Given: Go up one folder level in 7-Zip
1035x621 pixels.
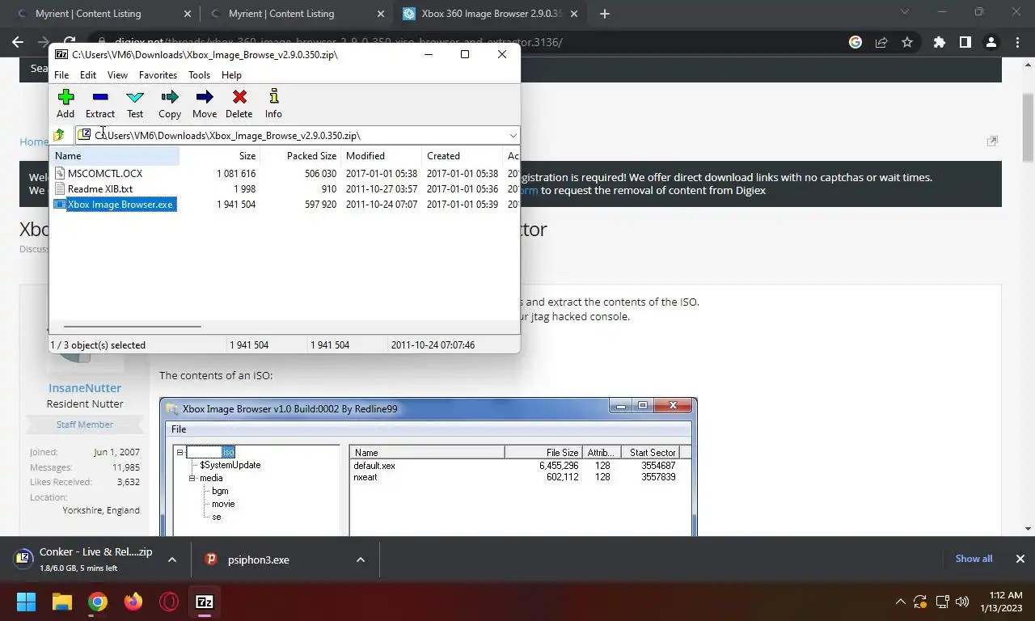Looking at the screenshot, I should [x=59, y=135].
